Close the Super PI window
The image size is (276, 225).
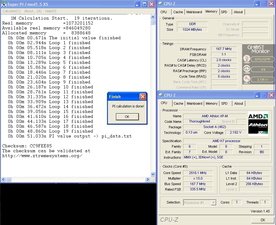[151, 4]
